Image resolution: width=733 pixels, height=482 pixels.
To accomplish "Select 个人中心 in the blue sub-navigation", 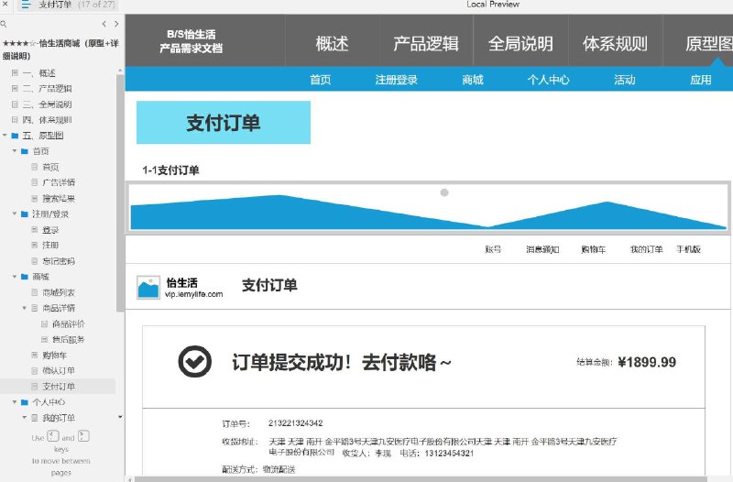I will (x=548, y=80).
